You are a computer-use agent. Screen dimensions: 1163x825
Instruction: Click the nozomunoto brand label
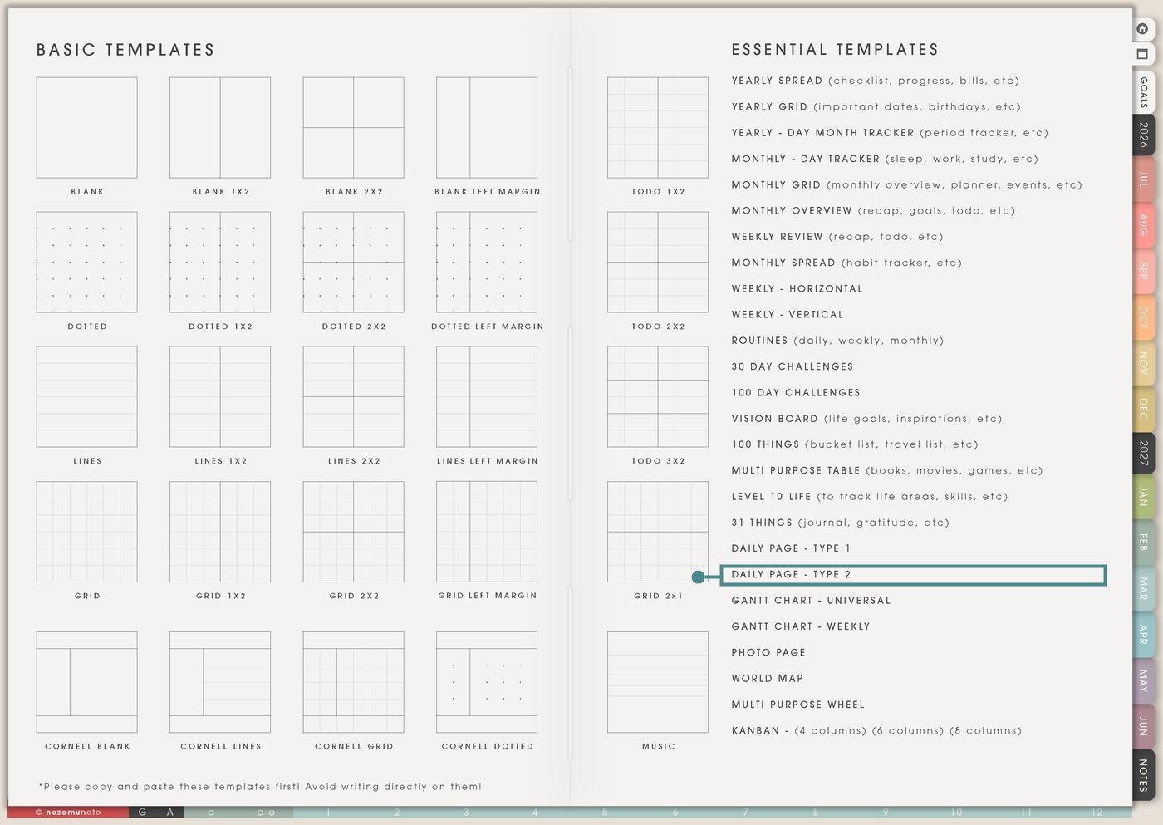click(68, 813)
